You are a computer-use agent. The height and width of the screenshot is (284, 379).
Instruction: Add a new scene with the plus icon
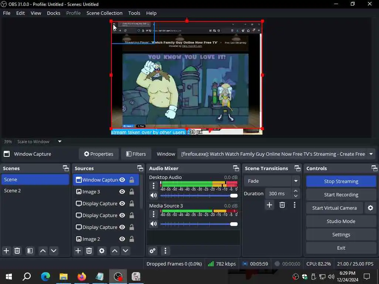tap(6, 251)
